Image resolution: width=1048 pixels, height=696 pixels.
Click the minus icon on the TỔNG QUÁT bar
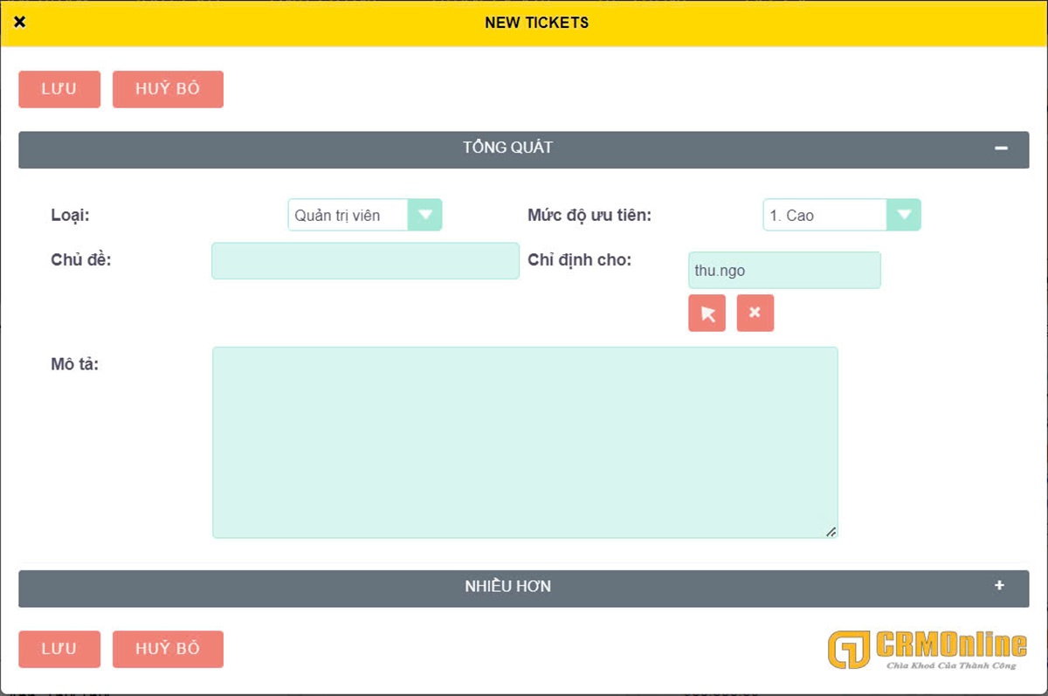pos(1001,148)
